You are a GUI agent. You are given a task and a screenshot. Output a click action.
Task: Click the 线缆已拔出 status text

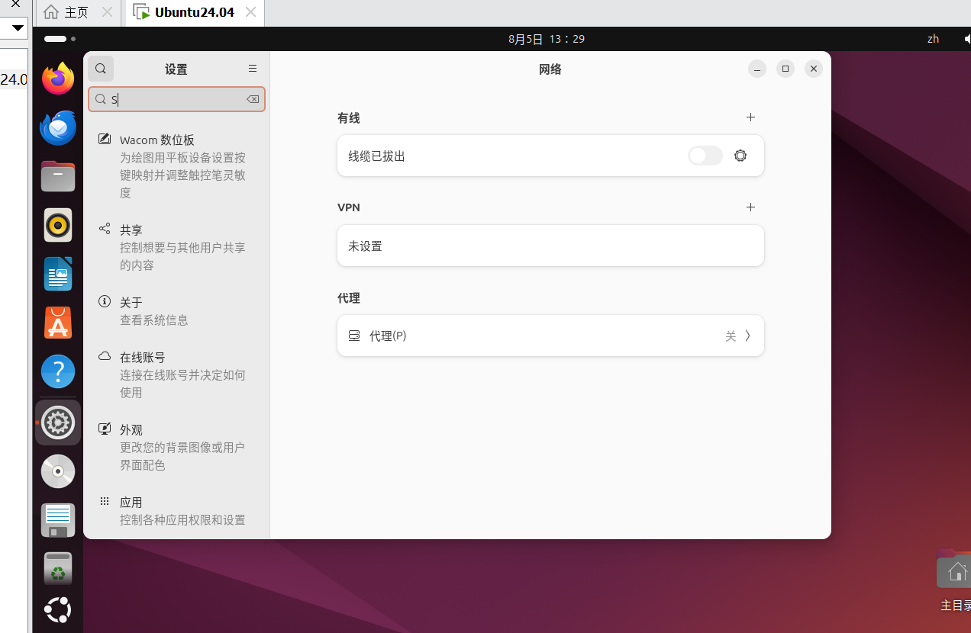pos(376,156)
